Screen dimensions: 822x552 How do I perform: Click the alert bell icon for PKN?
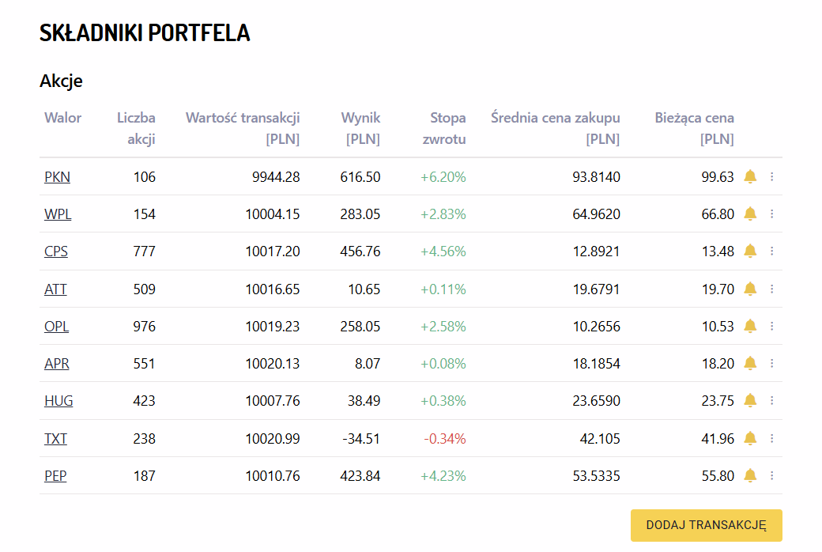750,176
